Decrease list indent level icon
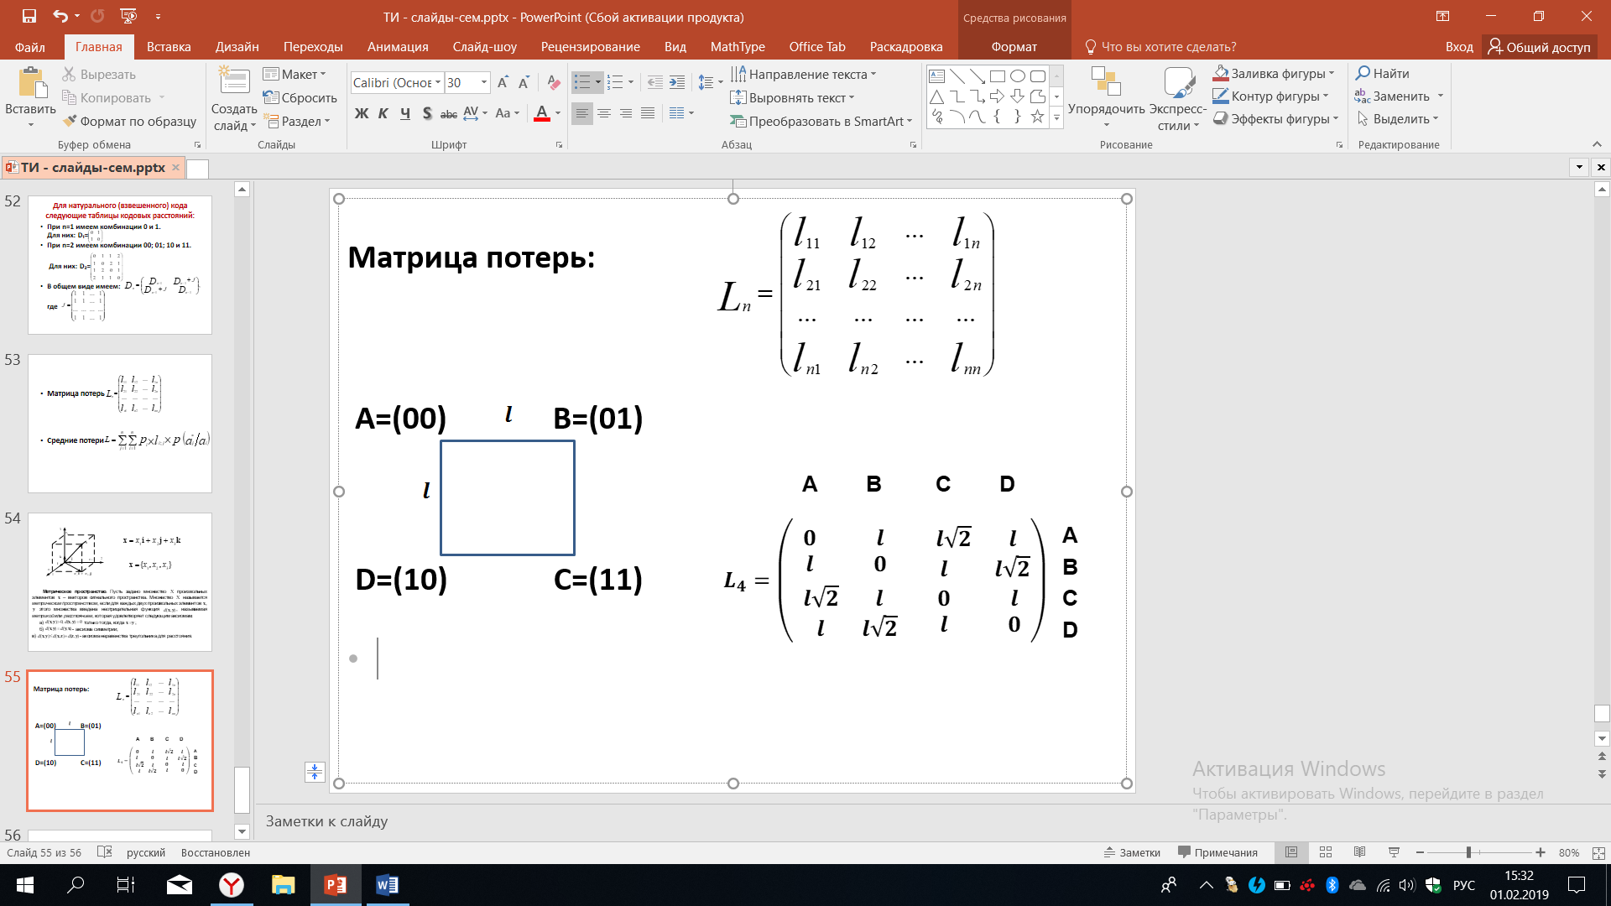This screenshot has height=906, width=1611. (655, 82)
